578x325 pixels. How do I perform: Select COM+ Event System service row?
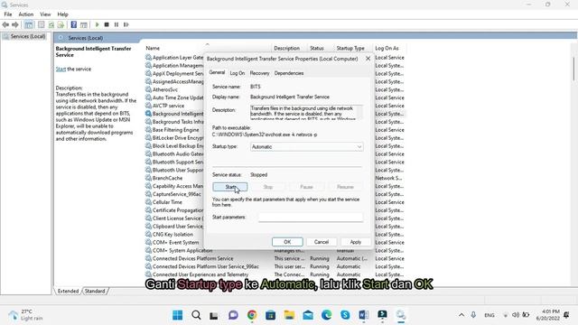tap(175, 243)
